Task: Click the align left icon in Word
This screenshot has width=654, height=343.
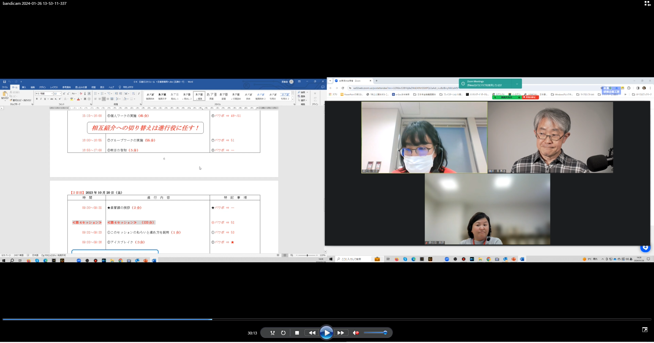Action: click(96, 99)
